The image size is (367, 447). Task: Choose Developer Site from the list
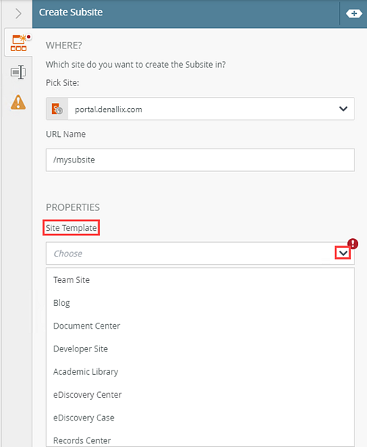point(81,349)
